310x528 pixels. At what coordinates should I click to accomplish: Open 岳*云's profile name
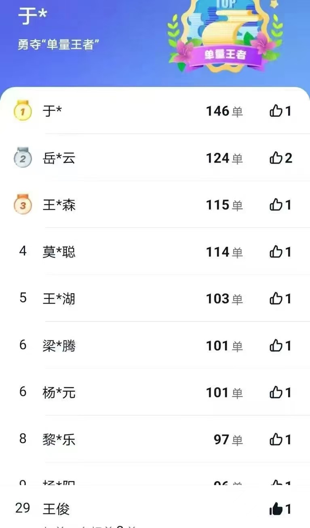coord(59,158)
